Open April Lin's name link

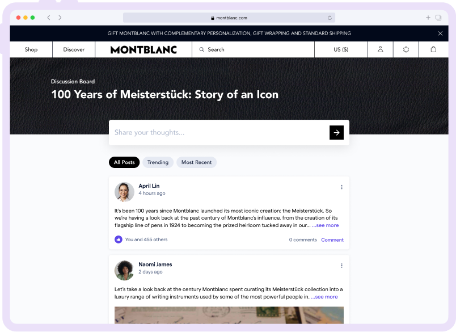point(149,186)
